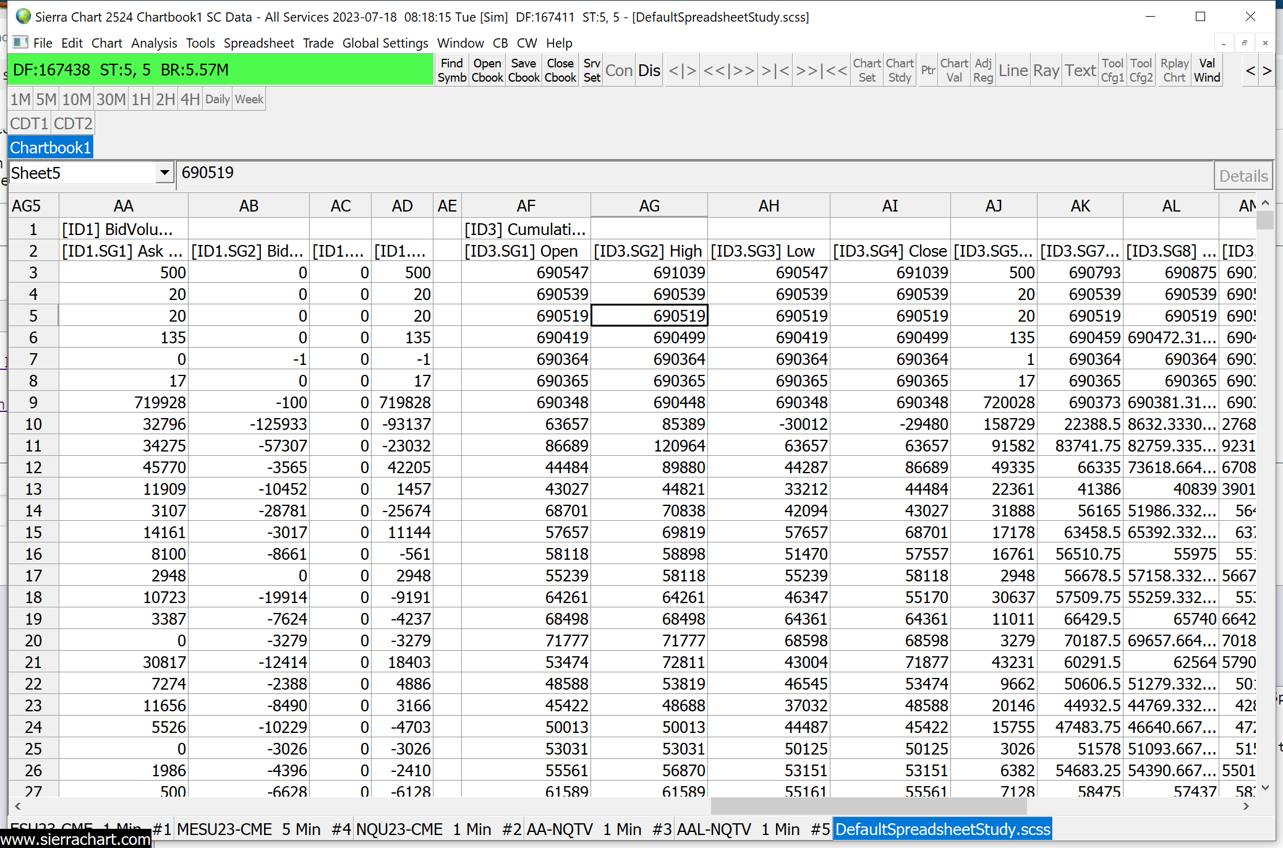Screen dimensions: 1283x848
Task: Open the Spreadsheet menu
Action: tap(258, 43)
